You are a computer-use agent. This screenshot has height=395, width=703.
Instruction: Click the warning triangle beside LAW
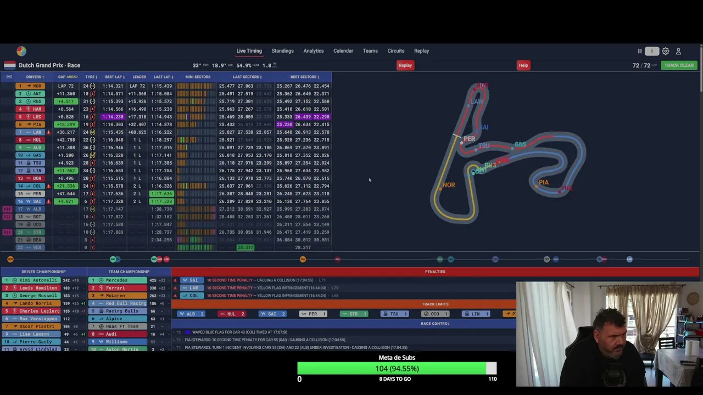[48, 132]
